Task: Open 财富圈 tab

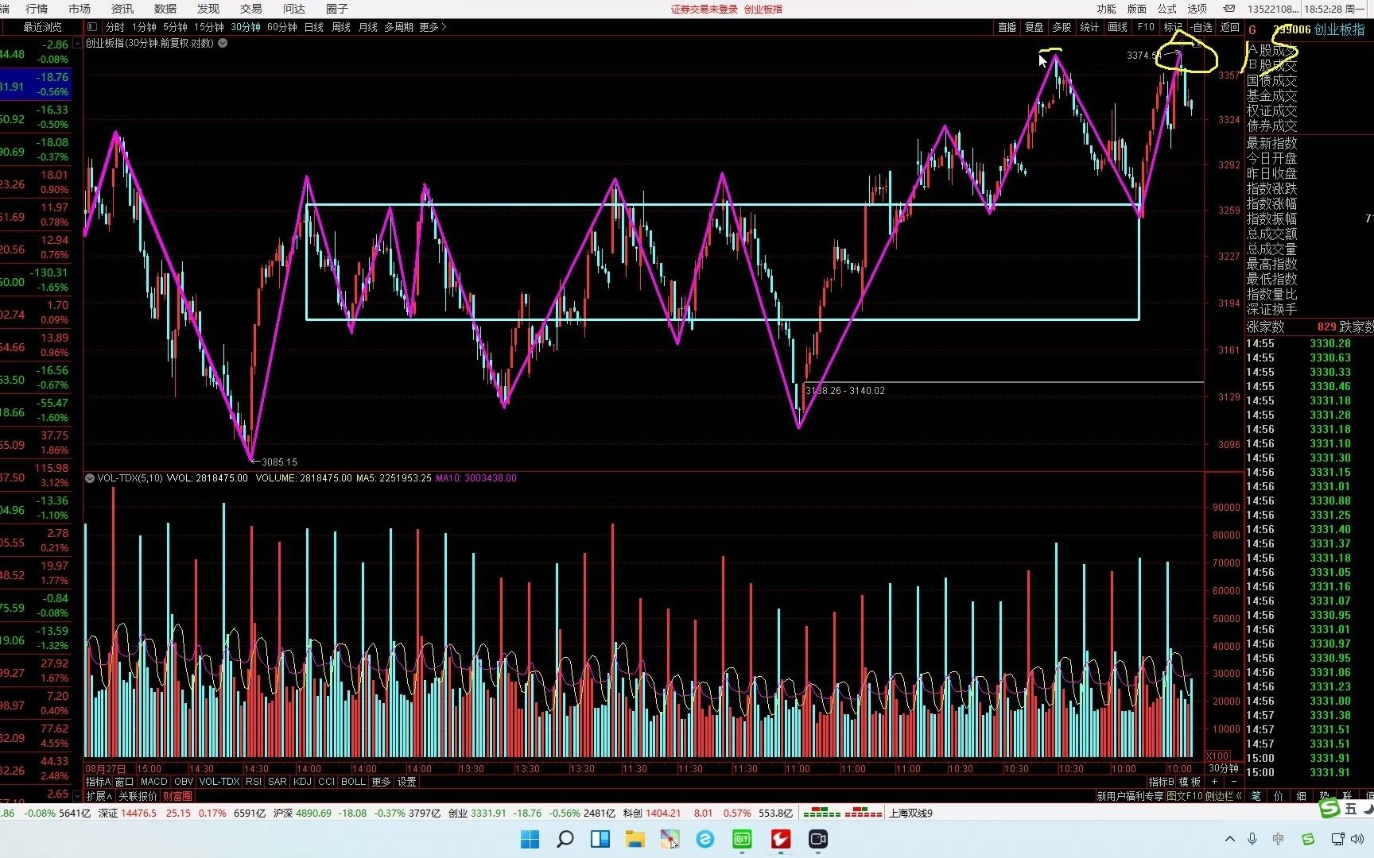Action: [x=177, y=795]
